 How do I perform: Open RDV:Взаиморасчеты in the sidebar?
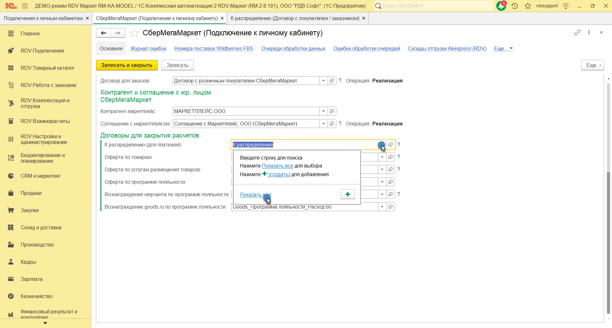click(x=45, y=121)
